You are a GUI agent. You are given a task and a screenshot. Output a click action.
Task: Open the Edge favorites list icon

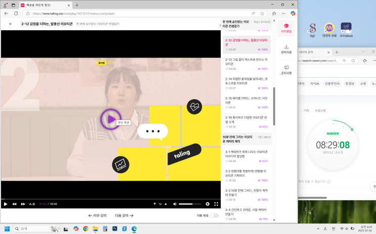(274, 14)
